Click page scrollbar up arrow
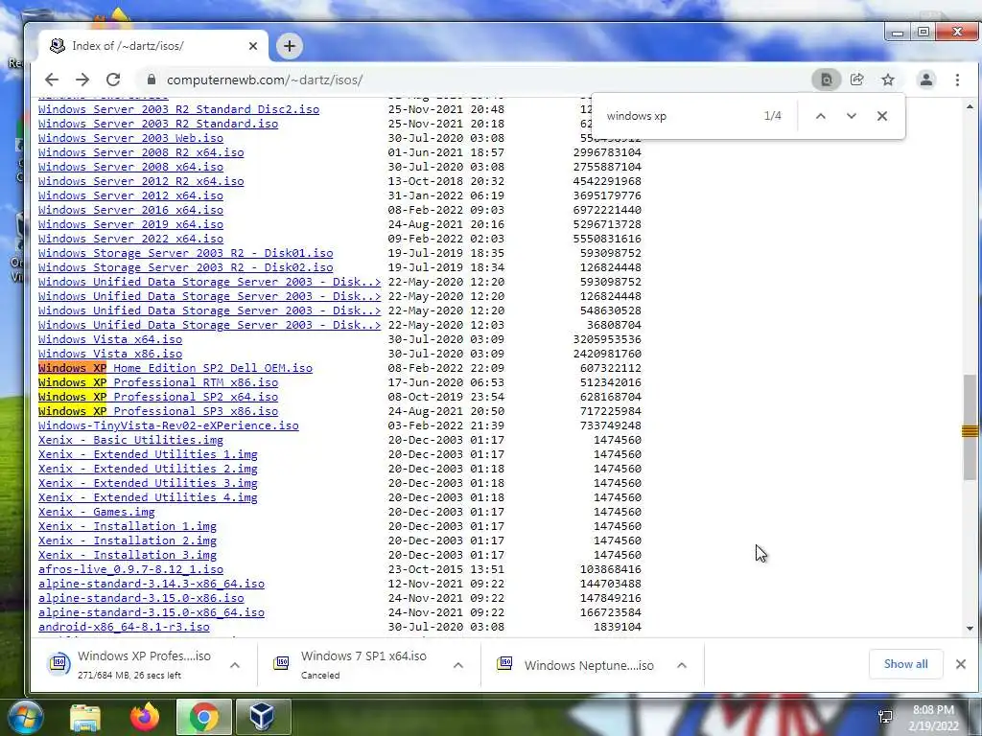Image resolution: width=982 pixels, height=736 pixels. [x=970, y=107]
